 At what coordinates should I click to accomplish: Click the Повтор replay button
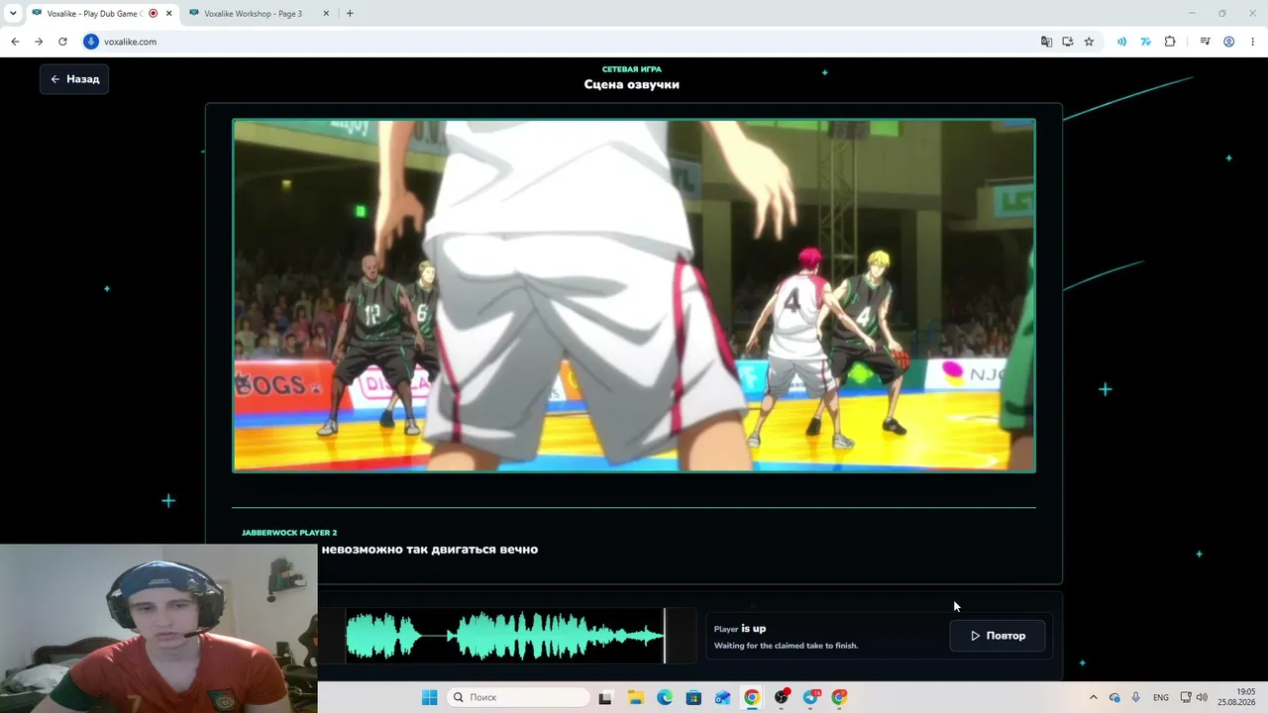tap(998, 636)
